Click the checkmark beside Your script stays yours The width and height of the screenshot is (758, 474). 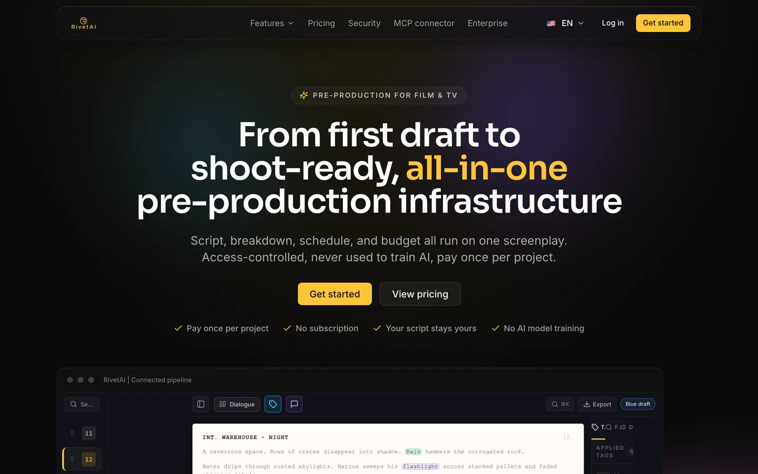click(x=377, y=328)
